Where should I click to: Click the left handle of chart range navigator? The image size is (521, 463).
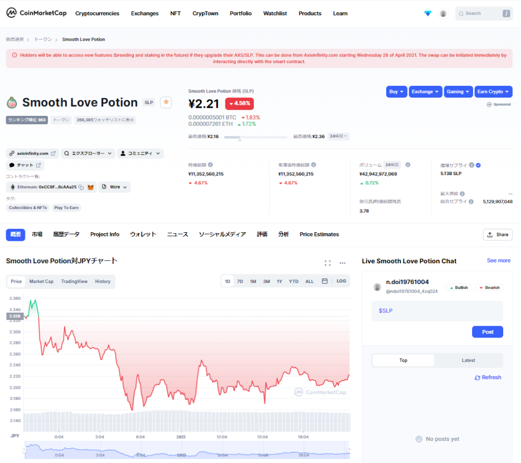pyautogui.click(x=24, y=450)
